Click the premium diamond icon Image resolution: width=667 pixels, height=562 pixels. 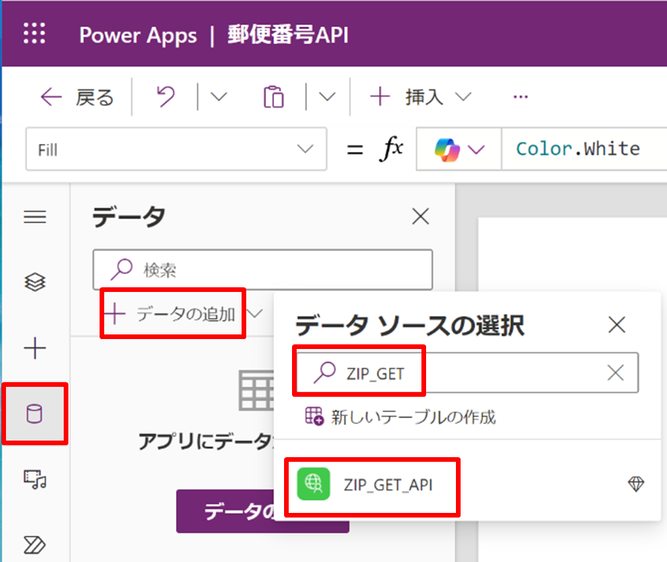coord(636,484)
